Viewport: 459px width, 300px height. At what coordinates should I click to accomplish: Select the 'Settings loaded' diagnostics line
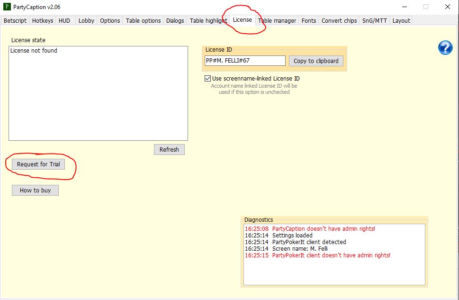279,235
